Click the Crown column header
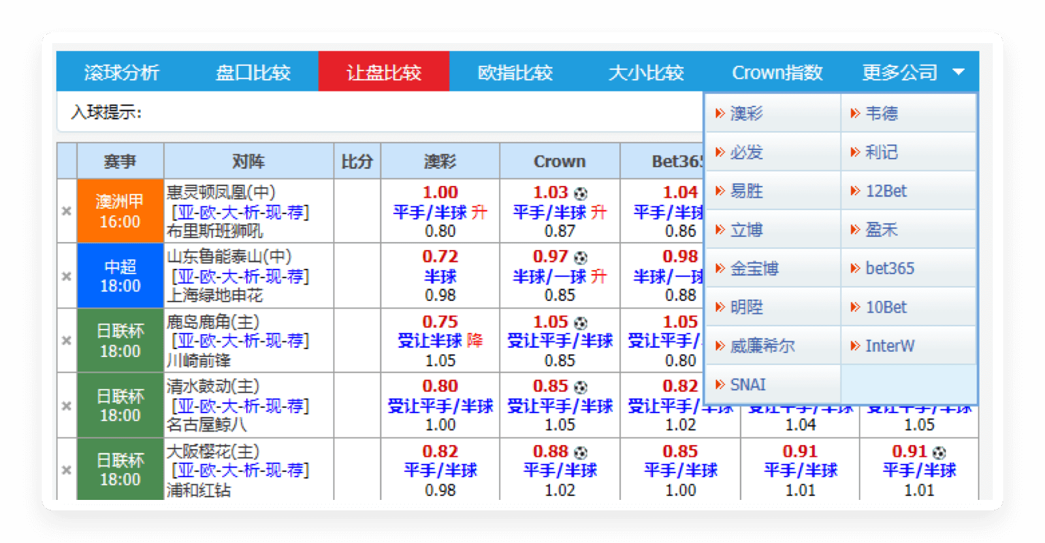This screenshot has width=1045, height=543. coord(560,161)
